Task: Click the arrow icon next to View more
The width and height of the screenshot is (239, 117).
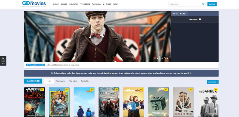Action: 200,19
